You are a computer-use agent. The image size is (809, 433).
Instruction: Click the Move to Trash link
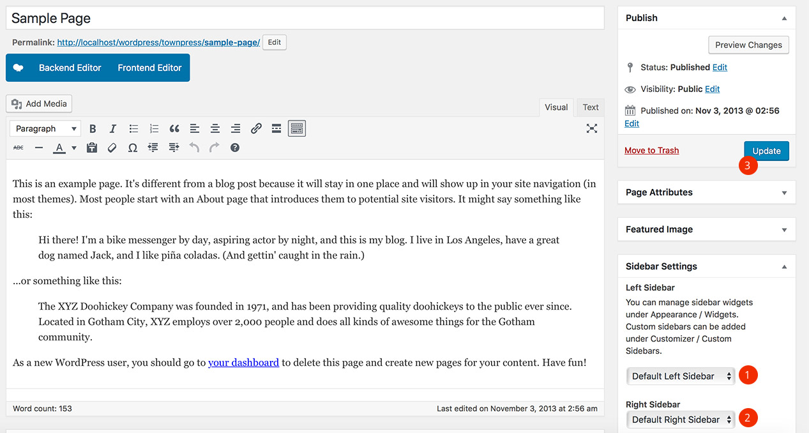tap(651, 151)
